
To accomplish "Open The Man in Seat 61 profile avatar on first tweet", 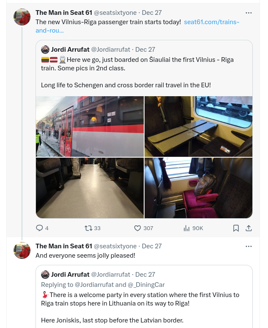I will point(22,17).
